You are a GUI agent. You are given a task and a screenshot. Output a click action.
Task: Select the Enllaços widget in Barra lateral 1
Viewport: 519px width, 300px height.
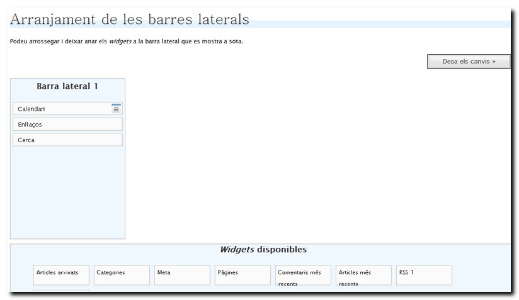click(x=67, y=125)
